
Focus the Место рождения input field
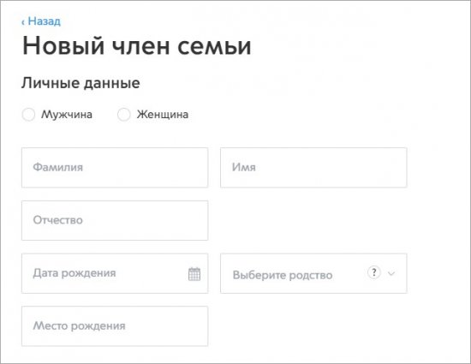(115, 326)
